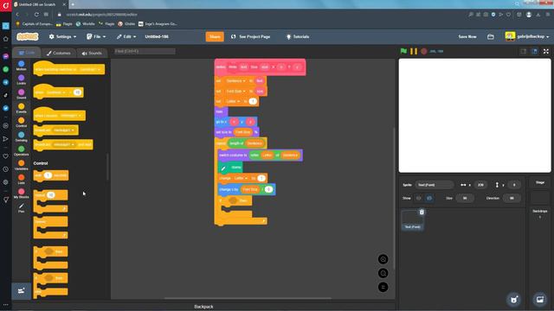Screen dimensions: 554x311
Task: Click the Scratch logo
Action: click(27, 36)
